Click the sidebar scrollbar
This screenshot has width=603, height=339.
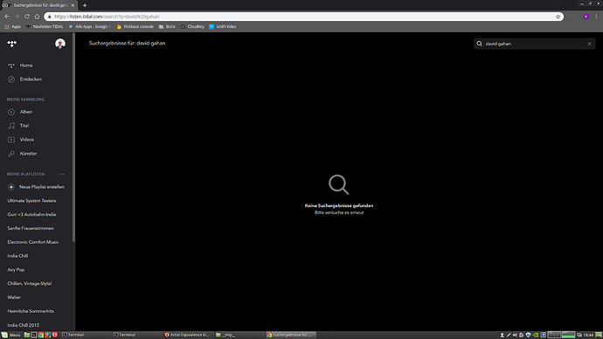coord(73,138)
